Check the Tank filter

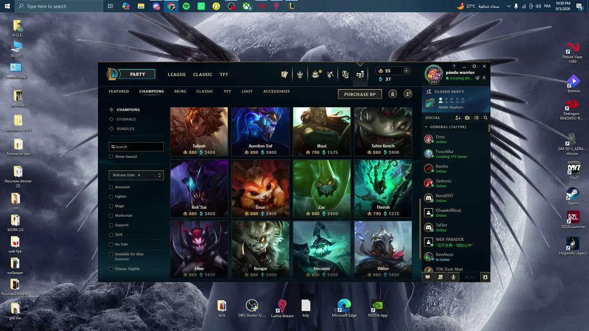(111, 235)
